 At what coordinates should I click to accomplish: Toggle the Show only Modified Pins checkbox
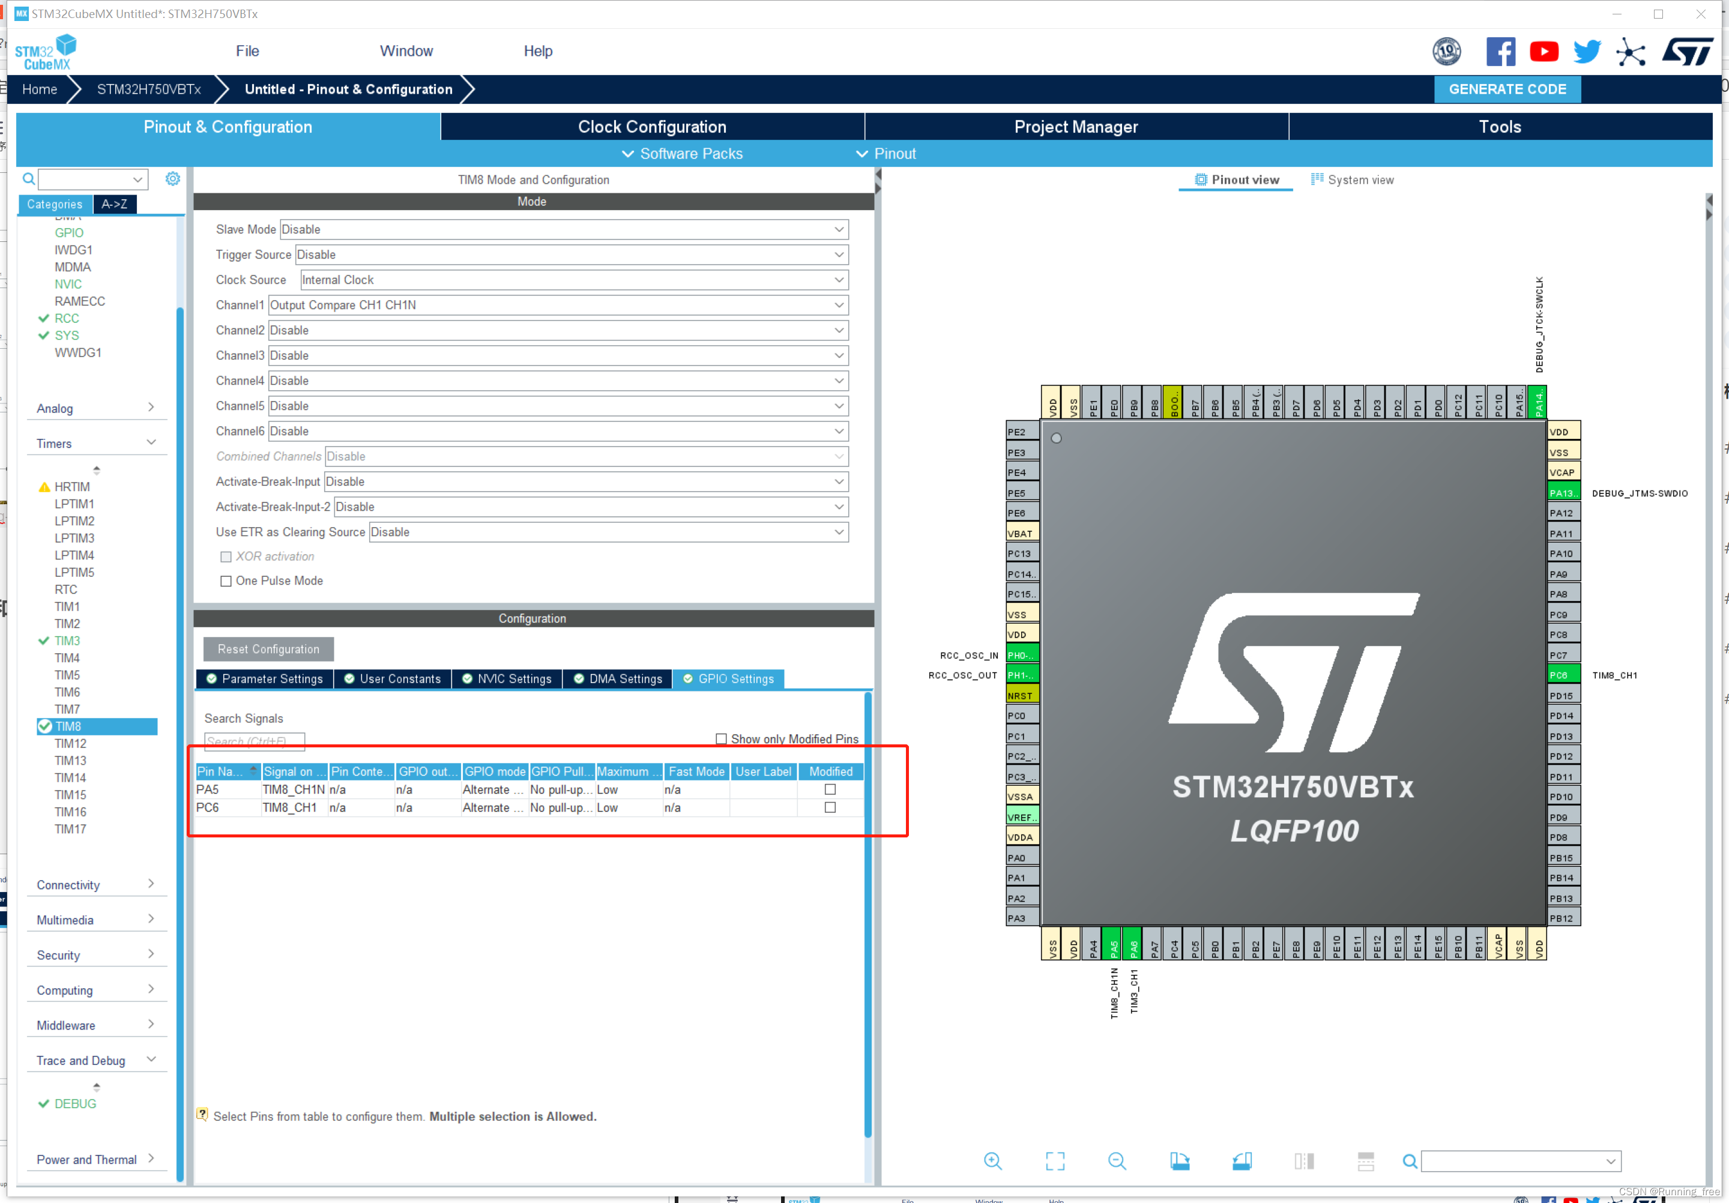click(720, 738)
